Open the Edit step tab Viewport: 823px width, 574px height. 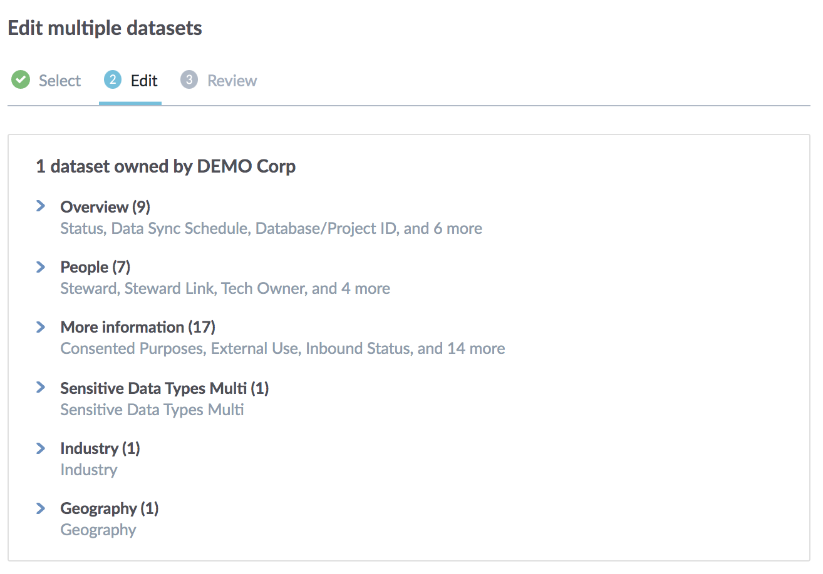point(130,81)
